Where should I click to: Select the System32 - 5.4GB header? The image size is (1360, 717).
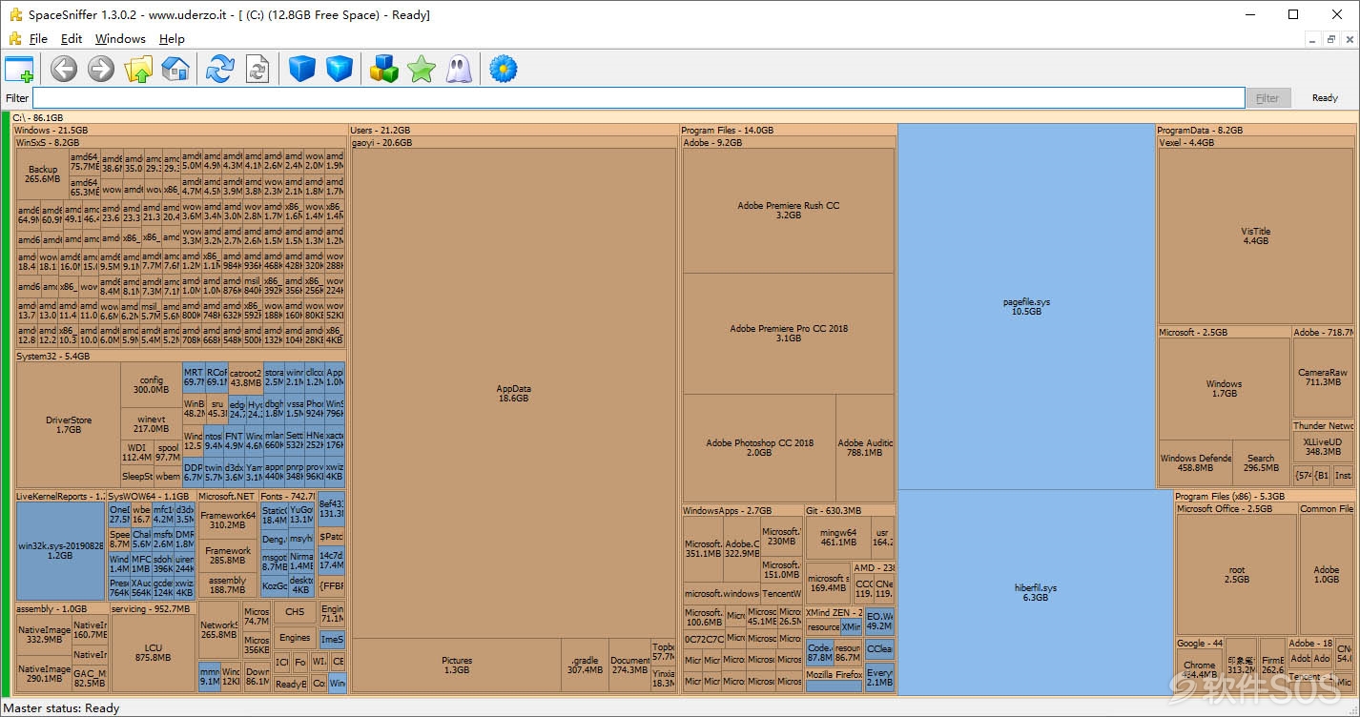[179, 356]
